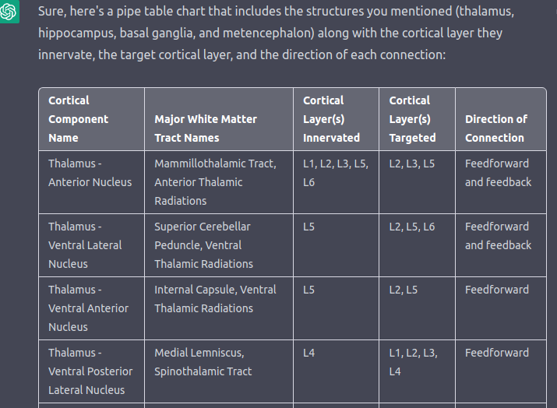The width and height of the screenshot is (557, 408).
Task: Select the 'Major White Matter Tract Names' header
Action: tap(219, 119)
